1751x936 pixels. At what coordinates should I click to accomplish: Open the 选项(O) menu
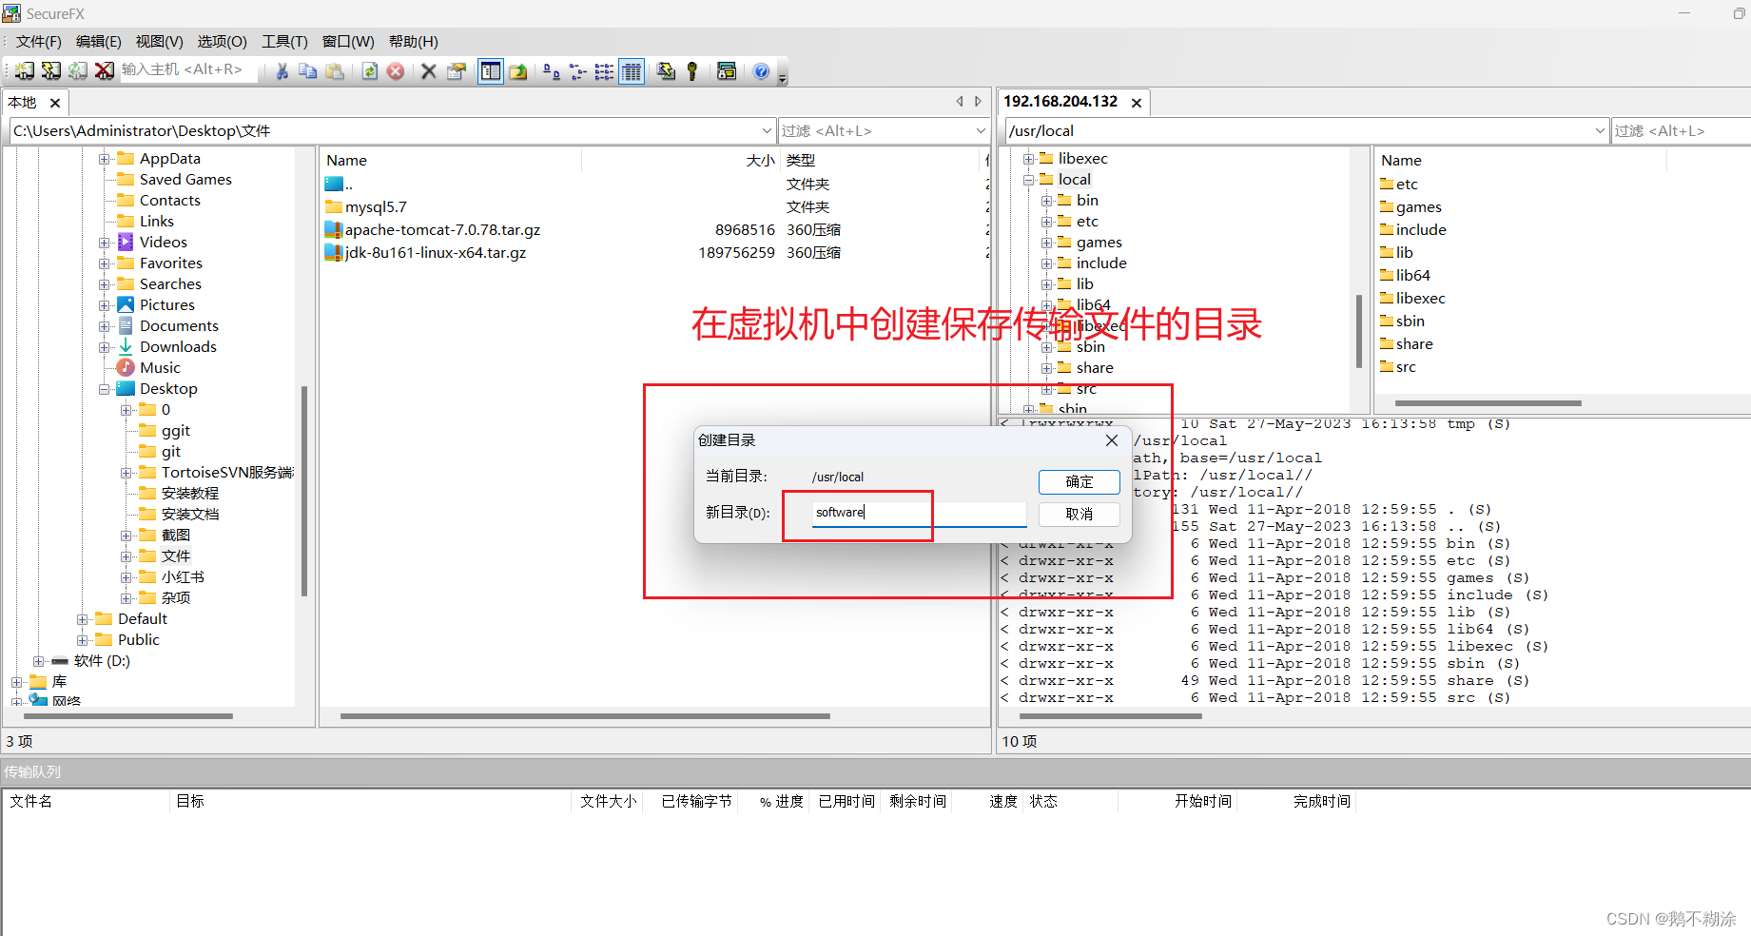[222, 42]
